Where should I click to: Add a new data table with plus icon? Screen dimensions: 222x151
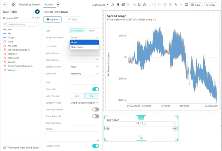pos(37,12)
